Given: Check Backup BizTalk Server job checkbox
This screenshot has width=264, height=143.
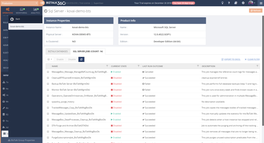Looking at the screenshot, I should click(x=48, y=84).
